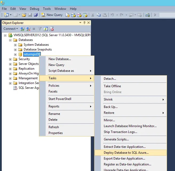Viewport: 175px width, 171px height.
Task: Click the Save All icon
Action: pos(36,15)
